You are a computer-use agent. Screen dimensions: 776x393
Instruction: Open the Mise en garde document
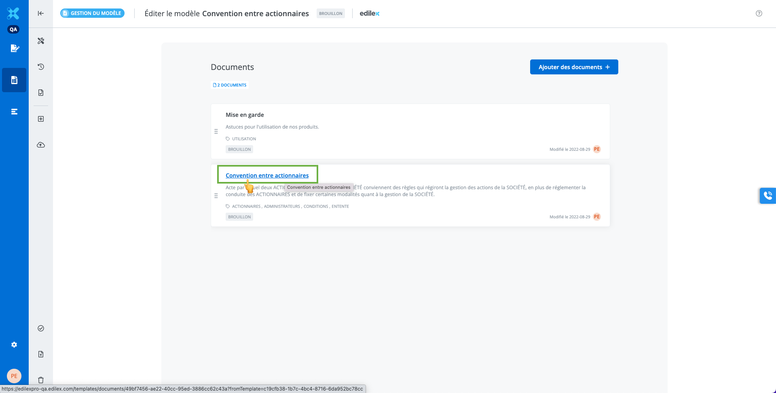[245, 115]
